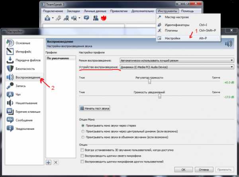The height and width of the screenshot is (177, 239).
Task: Open Безопасность settings section
Action: 24,69
